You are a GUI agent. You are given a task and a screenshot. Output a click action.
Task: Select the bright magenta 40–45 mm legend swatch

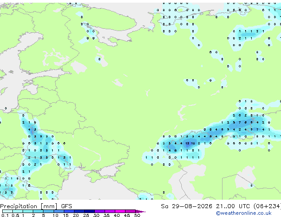[x=120, y=211]
